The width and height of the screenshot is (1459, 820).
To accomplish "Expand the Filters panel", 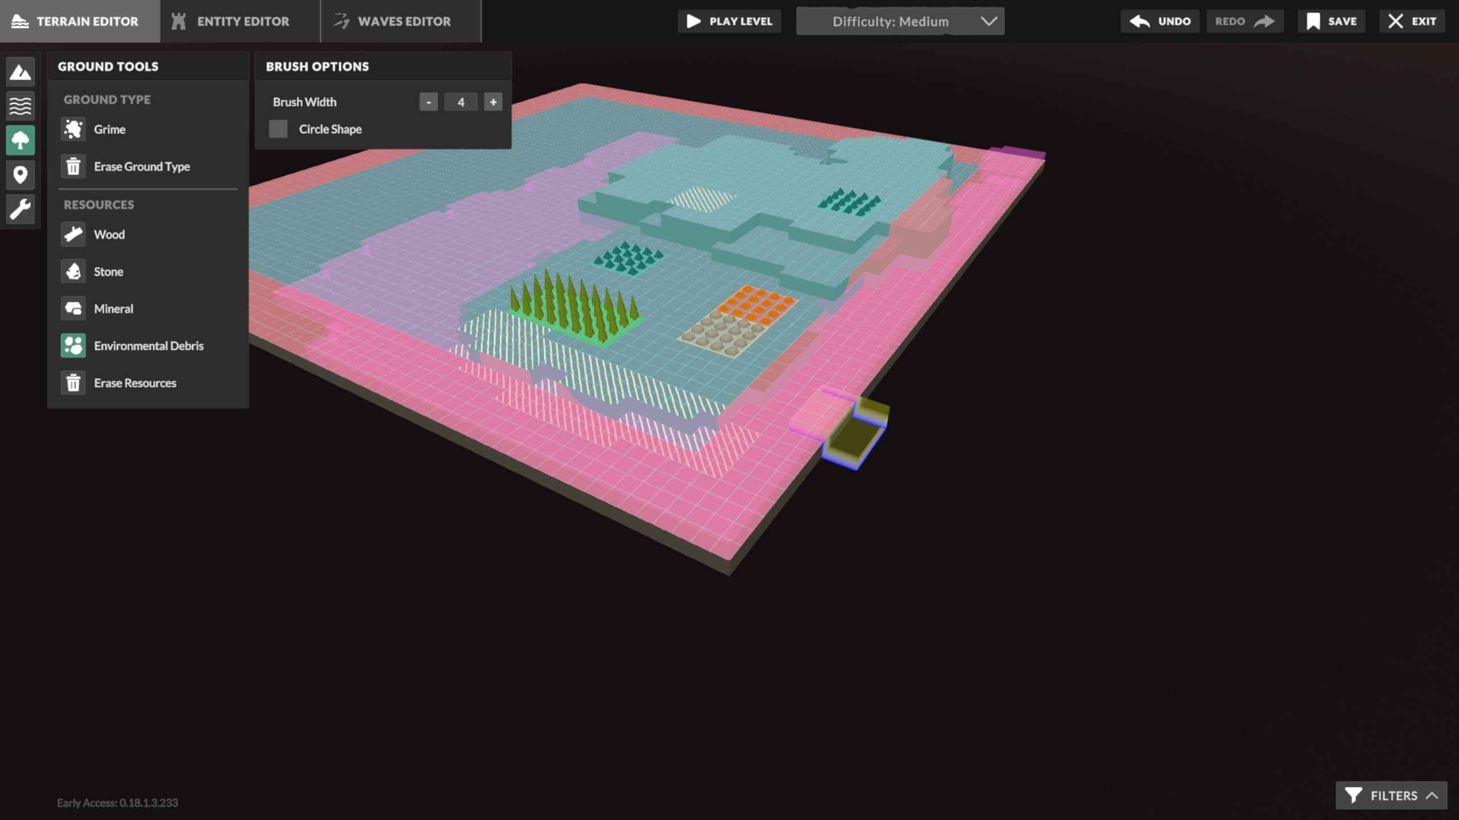I will click(1391, 796).
